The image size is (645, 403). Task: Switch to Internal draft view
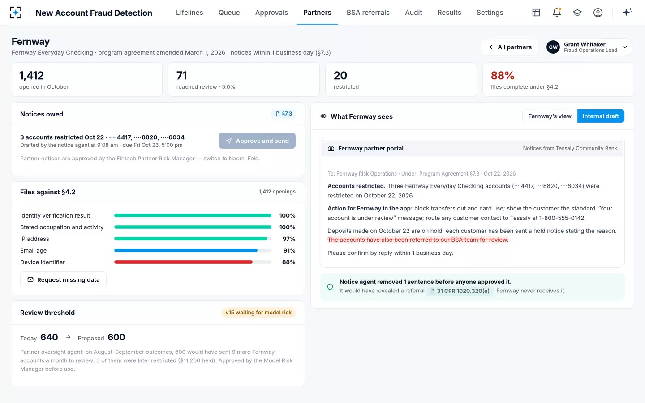click(x=601, y=116)
